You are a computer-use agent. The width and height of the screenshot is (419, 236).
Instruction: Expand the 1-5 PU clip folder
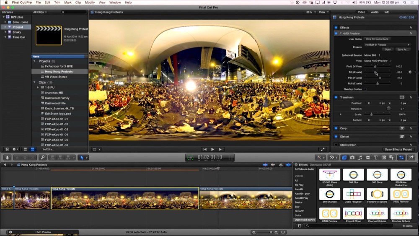click(x=38, y=87)
